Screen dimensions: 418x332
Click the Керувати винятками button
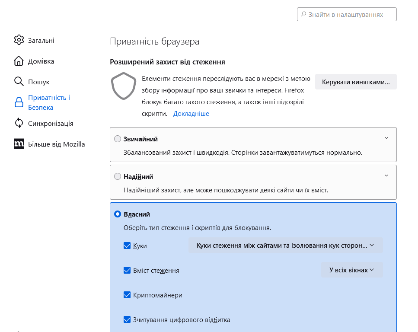355,82
